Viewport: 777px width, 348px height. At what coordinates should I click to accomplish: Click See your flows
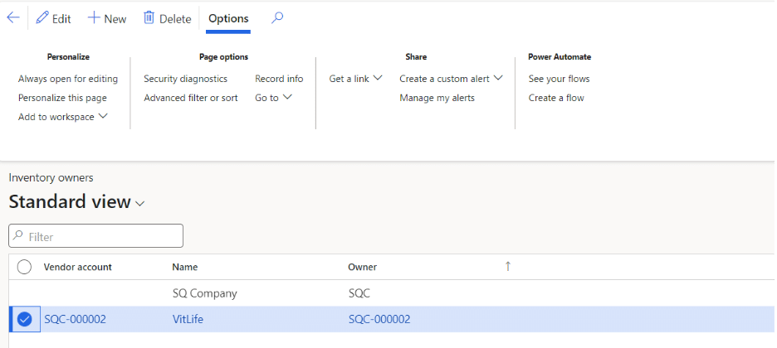pyautogui.click(x=559, y=79)
